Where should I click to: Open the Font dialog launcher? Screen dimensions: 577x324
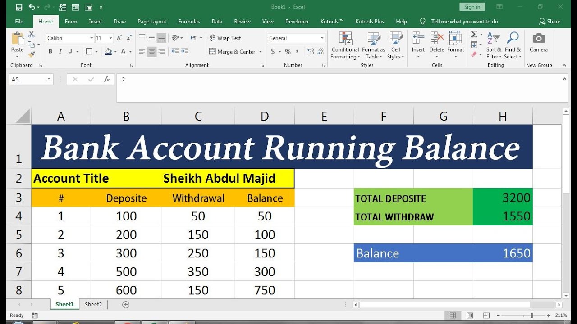tap(132, 65)
